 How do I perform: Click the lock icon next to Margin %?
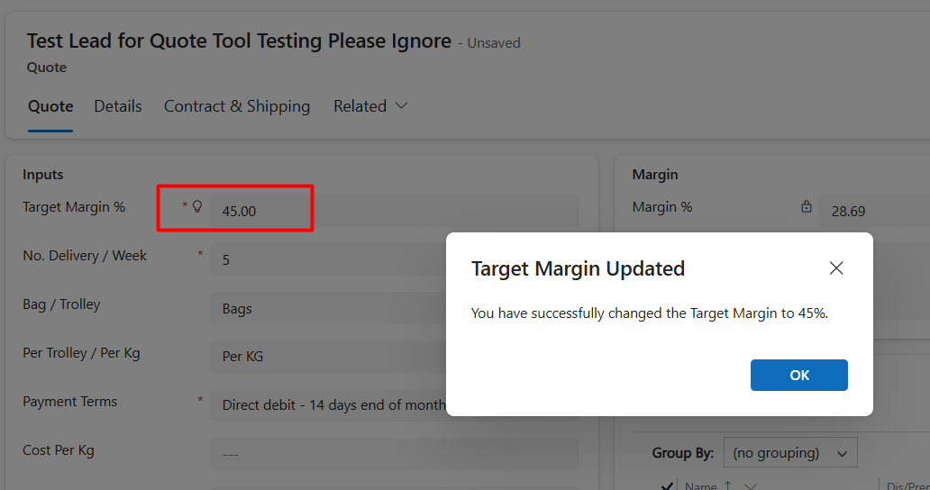coord(806,206)
